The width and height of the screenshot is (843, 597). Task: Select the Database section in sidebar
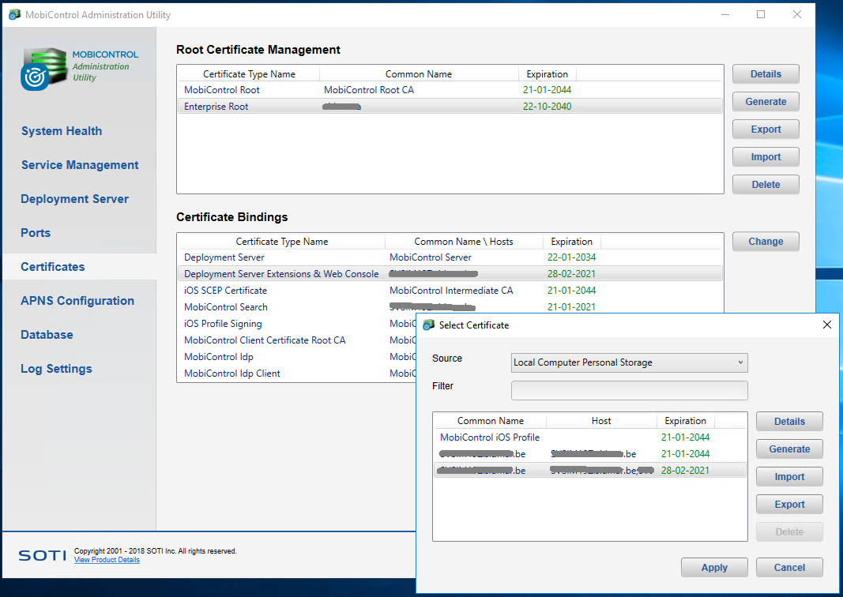click(47, 335)
